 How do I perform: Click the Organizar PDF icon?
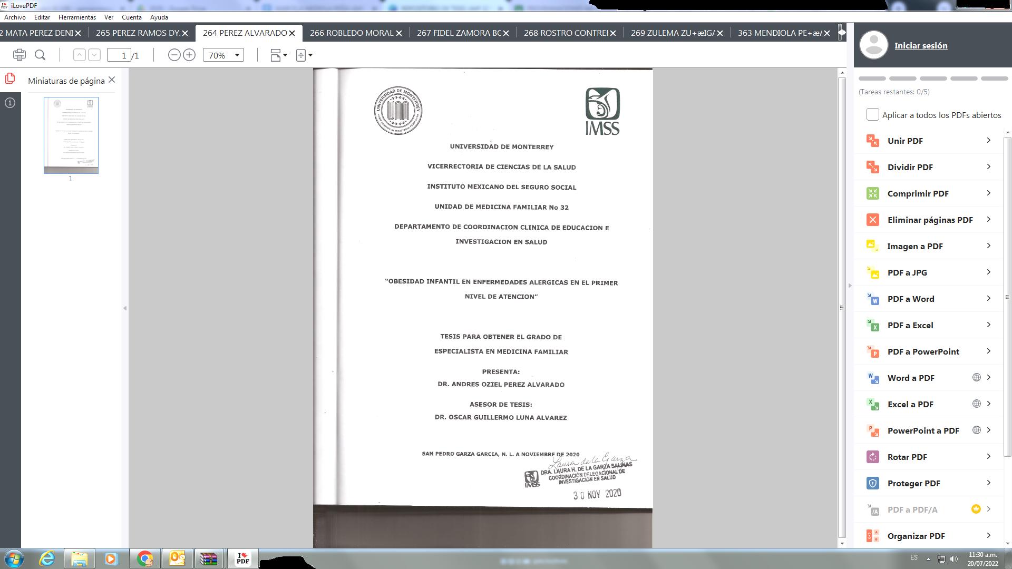(873, 536)
